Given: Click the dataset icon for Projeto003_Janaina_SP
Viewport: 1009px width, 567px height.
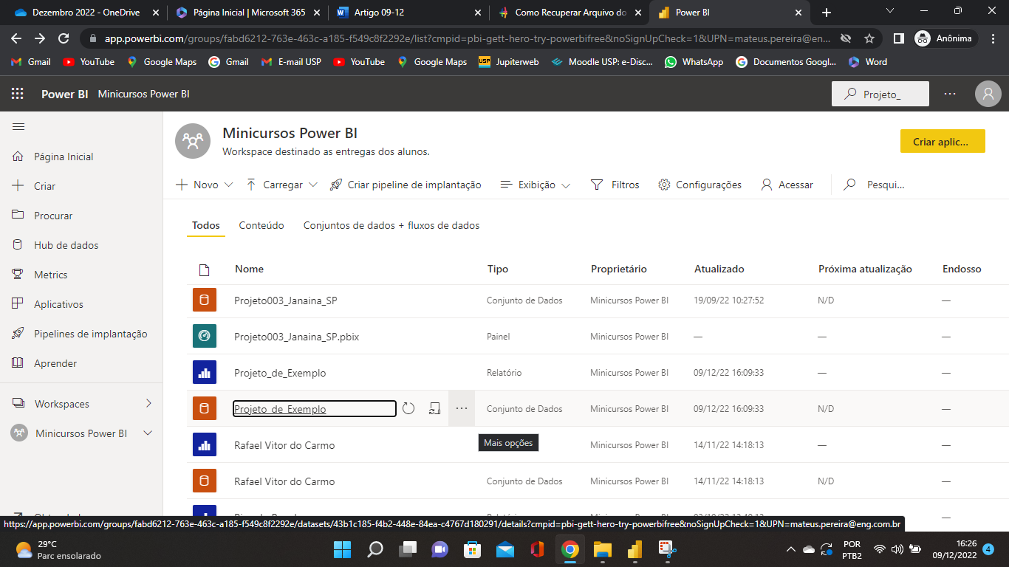Looking at the screenshot, I should coord(205,300).
